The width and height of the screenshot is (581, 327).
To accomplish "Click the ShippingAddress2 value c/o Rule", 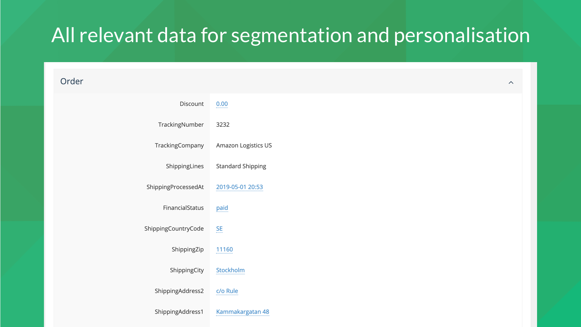I will coord(227,291).
